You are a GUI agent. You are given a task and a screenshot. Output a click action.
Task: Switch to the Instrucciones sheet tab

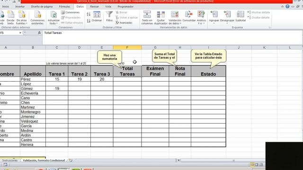(10, 161)
